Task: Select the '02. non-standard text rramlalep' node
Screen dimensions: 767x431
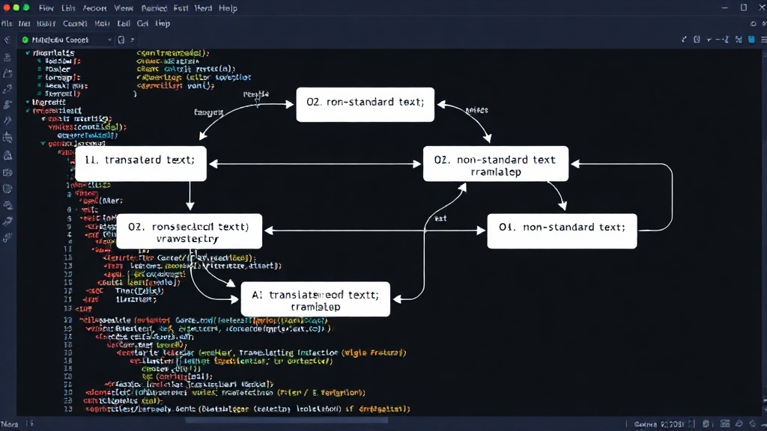Action: (x=496, y=164)
